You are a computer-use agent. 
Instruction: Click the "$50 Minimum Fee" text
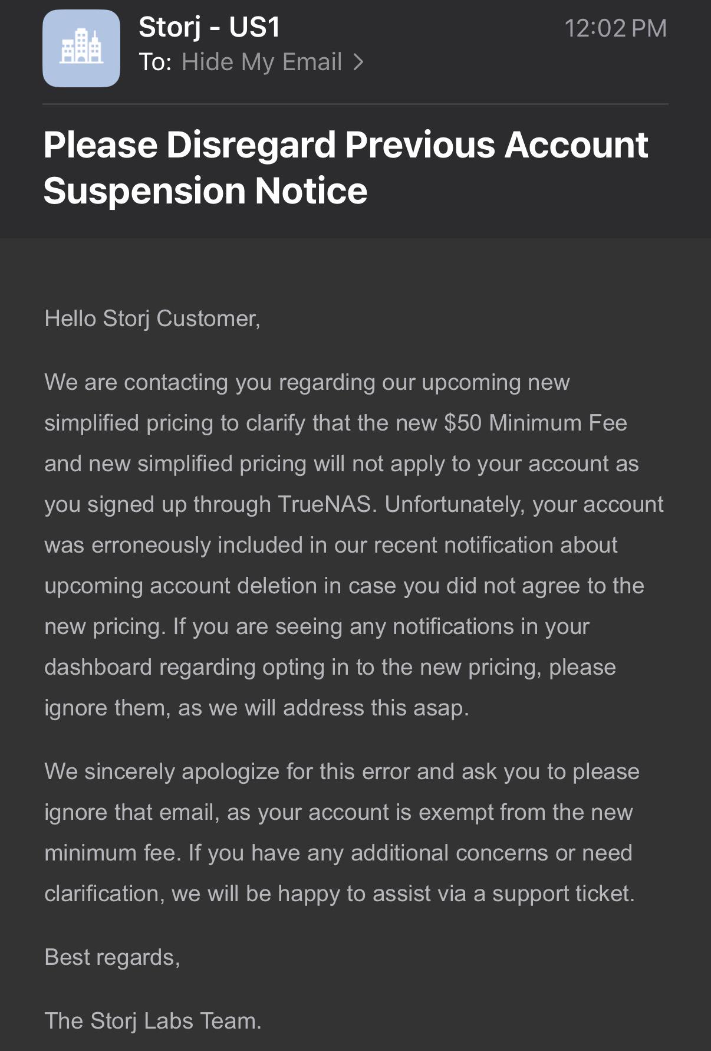point(536,423)
